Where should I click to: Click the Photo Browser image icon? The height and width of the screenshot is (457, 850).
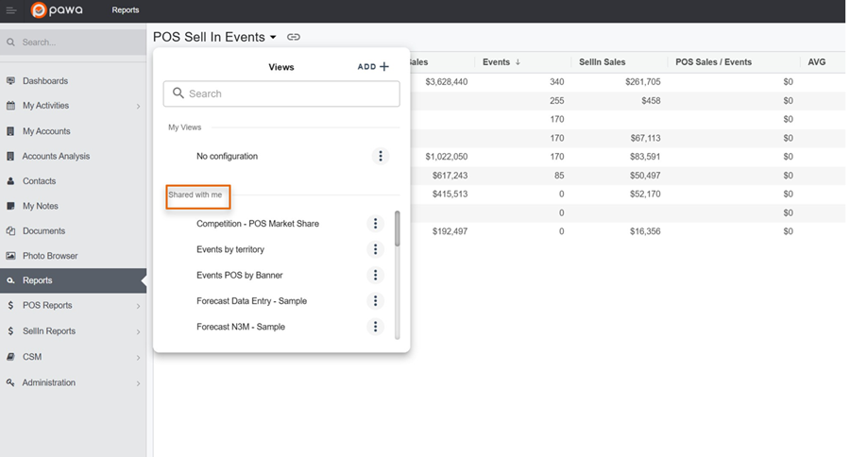click(10, 256)
